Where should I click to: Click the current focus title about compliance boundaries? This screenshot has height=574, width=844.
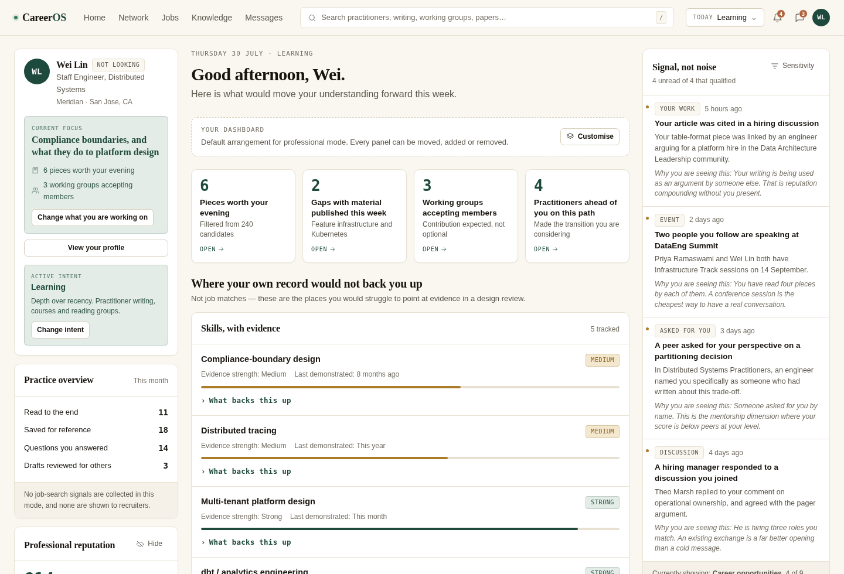click(x=96, y=146)
